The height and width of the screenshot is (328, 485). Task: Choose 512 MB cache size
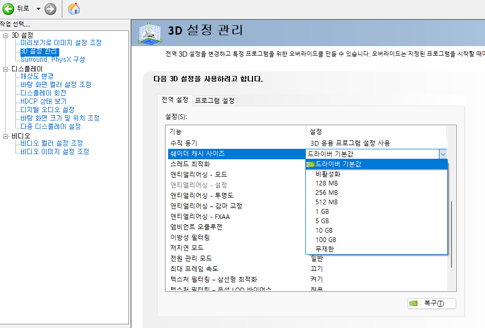377,202
